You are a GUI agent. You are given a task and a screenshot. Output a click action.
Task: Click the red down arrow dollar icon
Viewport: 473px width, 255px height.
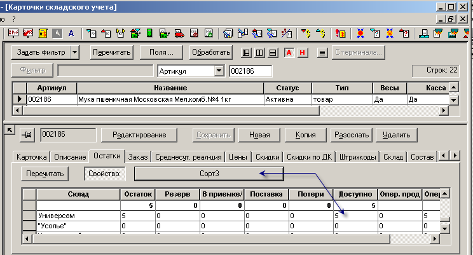(x=306, y=33)
